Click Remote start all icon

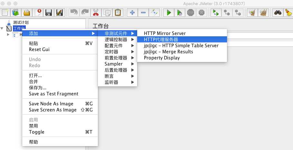pos(216,13)
